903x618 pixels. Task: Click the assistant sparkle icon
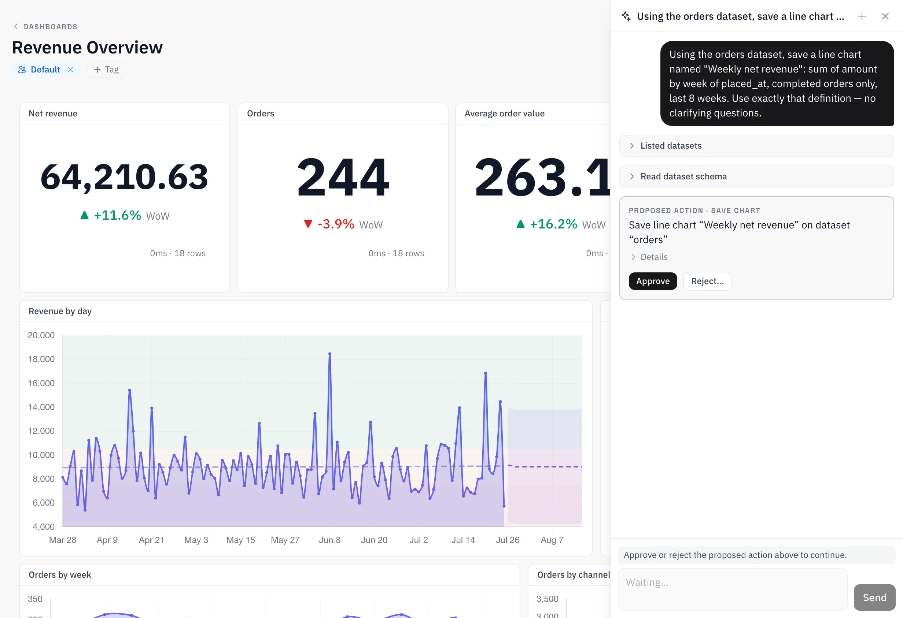[x=626, y=16]
